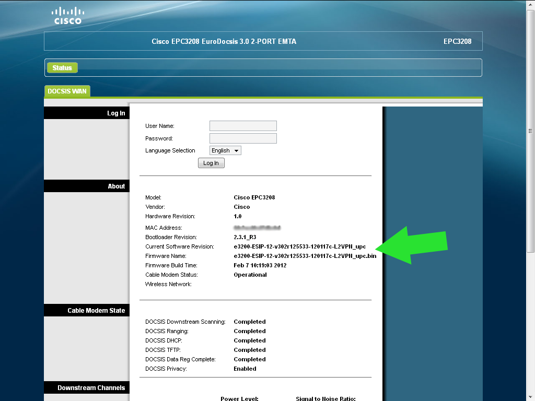Click the scrollbar up arrow
The image size is (535, 401).
[x=530, y=4]
